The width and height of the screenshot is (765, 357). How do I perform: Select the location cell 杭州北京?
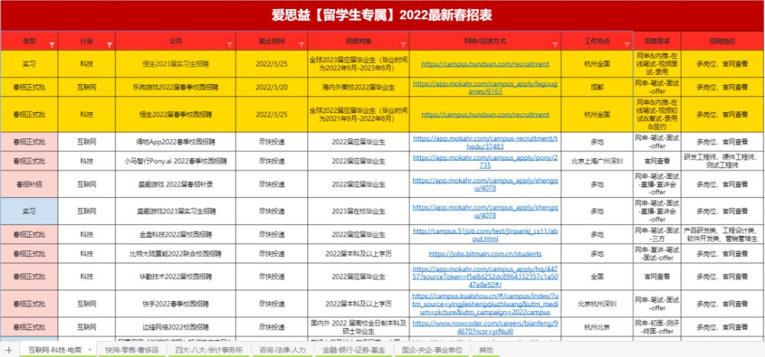(x=597, y=326)
